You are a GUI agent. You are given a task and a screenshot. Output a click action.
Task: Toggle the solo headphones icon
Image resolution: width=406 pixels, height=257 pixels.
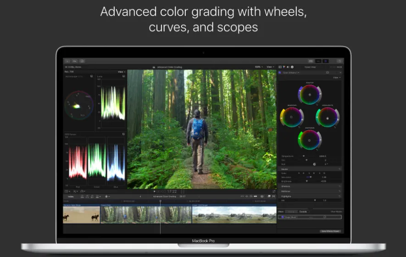click(x=251, y=196)
